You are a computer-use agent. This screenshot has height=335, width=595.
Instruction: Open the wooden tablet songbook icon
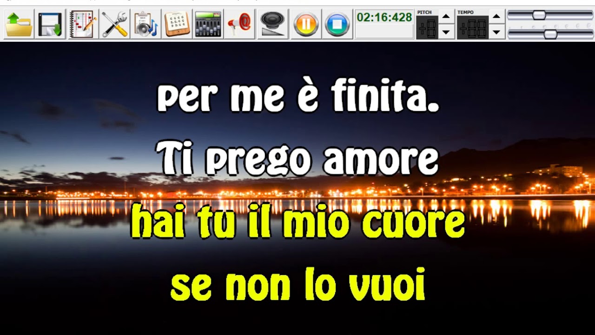177,24
